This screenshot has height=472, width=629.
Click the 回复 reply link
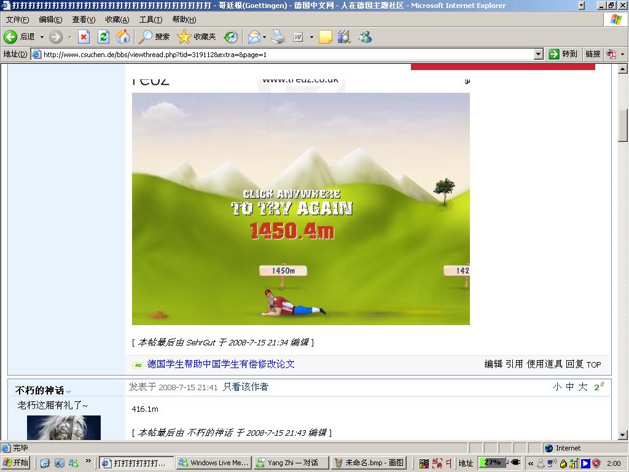(x=574, y=364)
